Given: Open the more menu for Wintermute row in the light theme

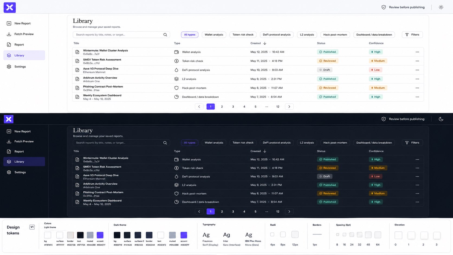Looking at the screenshot, I should [417, 52].
